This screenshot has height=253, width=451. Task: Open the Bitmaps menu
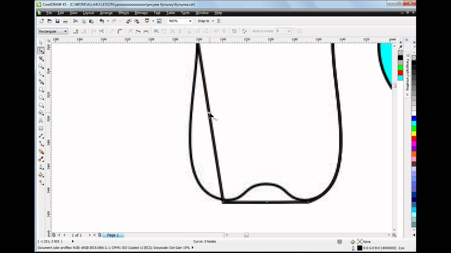pyautogui.click(x=141, y=13)
